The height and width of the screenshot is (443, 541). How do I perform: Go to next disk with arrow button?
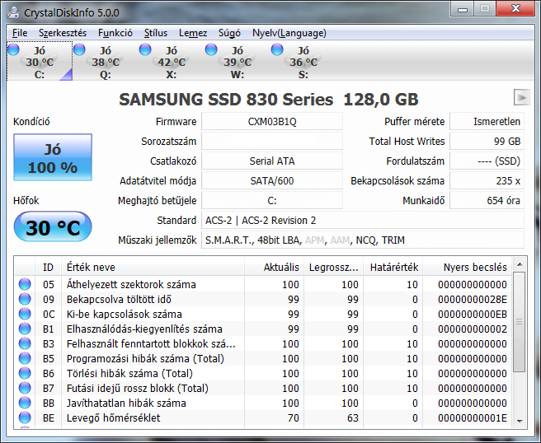point(521,97)
